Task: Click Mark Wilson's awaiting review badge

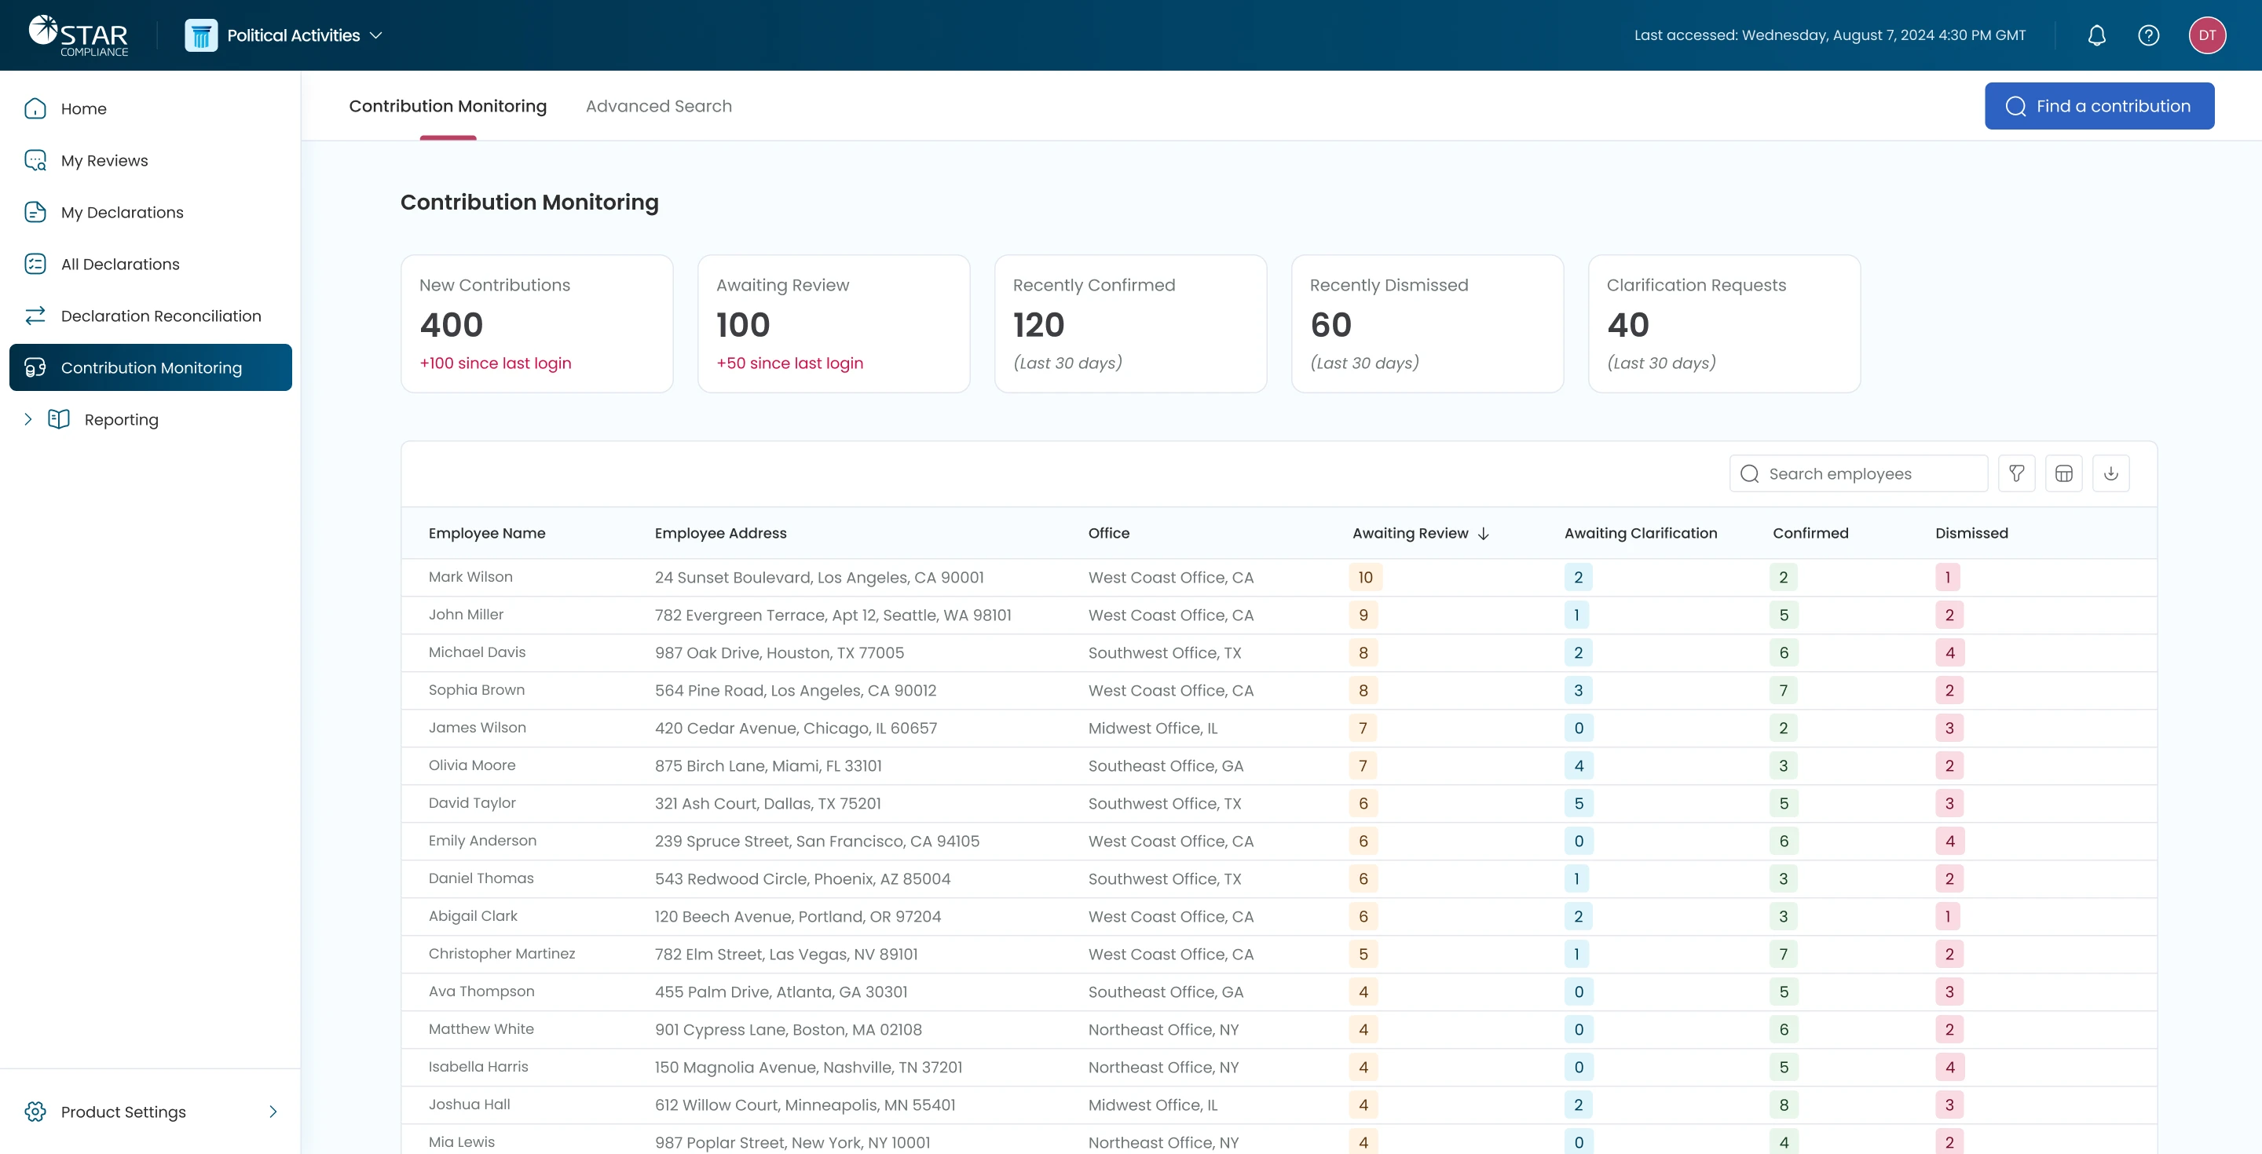Action: [1364, 578]
